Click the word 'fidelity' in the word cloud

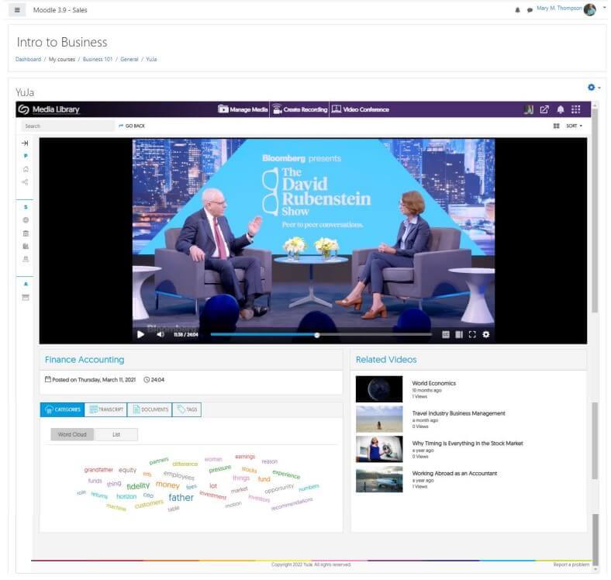click(x=138, y=486)
